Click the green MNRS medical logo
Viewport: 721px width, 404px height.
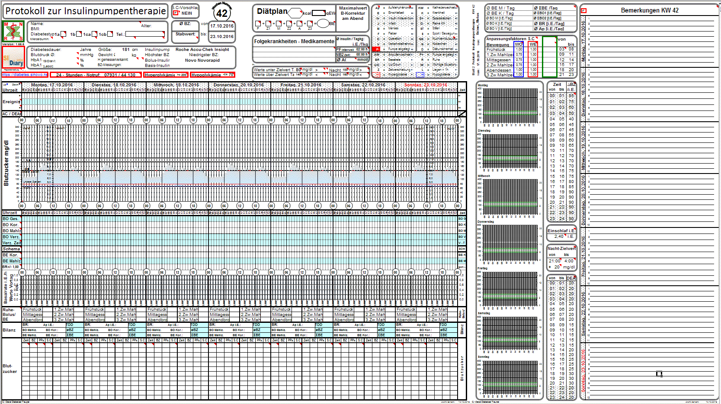coord(13,32)
